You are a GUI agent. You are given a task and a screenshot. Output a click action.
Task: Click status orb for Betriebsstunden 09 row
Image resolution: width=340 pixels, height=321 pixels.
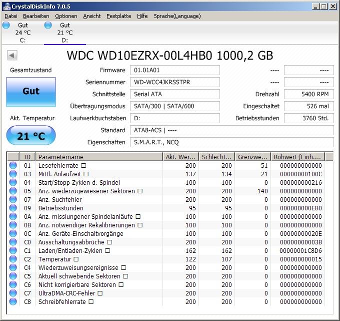[x=13, y=208]
